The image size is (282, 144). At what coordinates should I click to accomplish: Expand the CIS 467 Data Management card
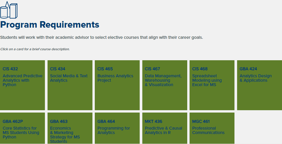click(165, 85)
